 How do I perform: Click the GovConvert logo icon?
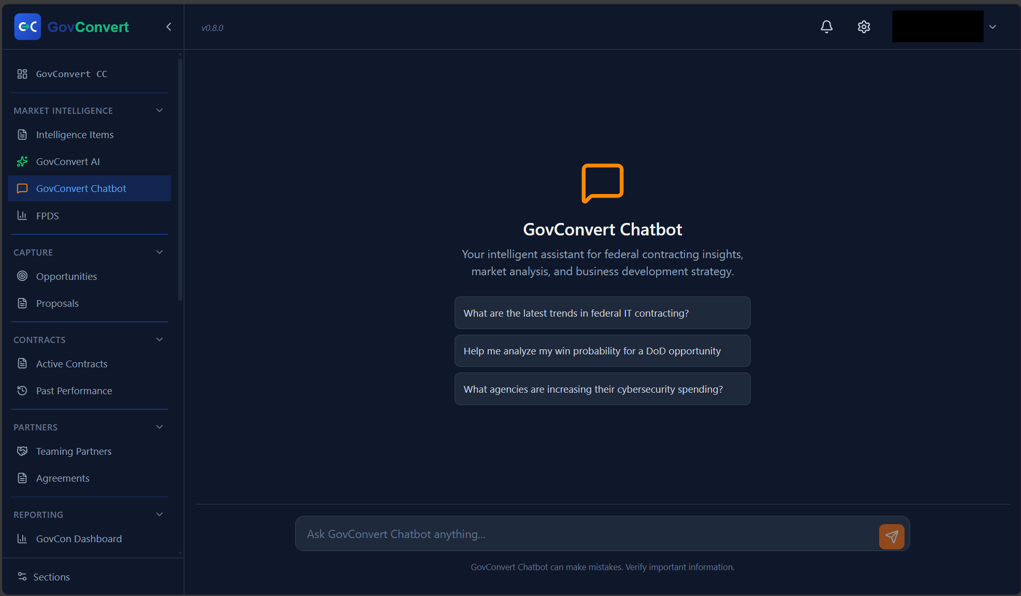point(27,27)
